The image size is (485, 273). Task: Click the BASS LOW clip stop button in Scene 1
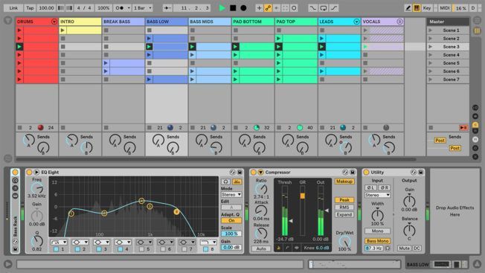tap(150, 30)
